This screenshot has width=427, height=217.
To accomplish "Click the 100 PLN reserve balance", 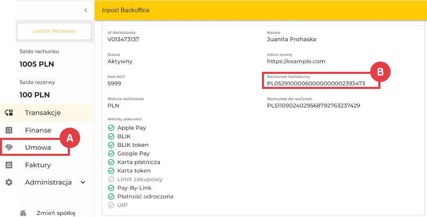I will pos(35,95).
